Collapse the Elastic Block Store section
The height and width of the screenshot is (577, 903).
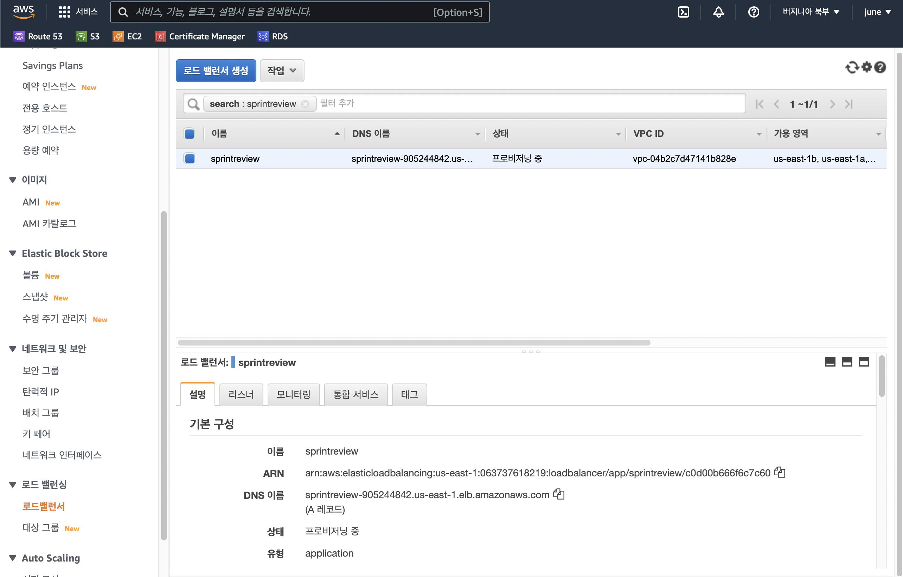tap(13, 253)
